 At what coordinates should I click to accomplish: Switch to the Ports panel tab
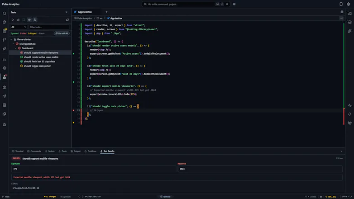coord(62,151)
